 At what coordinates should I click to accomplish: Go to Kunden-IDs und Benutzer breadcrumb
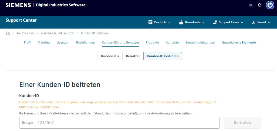tap(57, 33)
